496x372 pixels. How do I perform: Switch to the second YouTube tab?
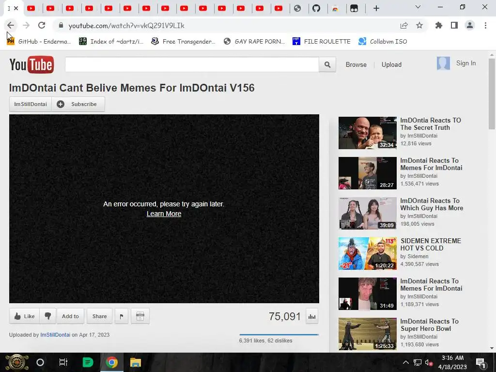pyautogui.click(x=50, y=9)
